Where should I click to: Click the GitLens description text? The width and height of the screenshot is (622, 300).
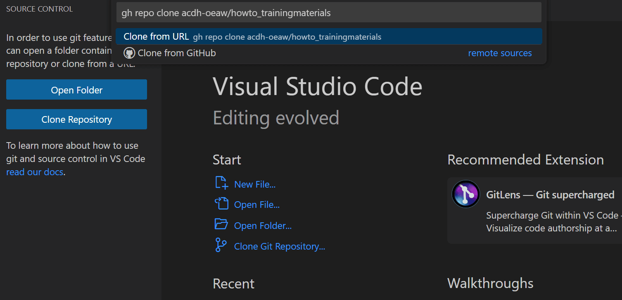552,222
